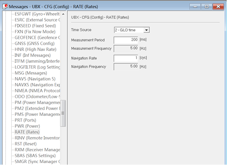Select ITFM (Jamming/Interference) item
The height and width of the screenshot is (165, 227).
[x=37, y=61]
